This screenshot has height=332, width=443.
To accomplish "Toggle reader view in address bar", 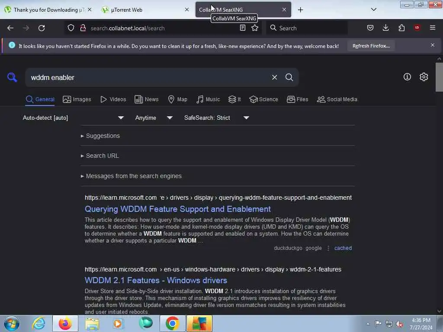I will (x=242, y=28).
